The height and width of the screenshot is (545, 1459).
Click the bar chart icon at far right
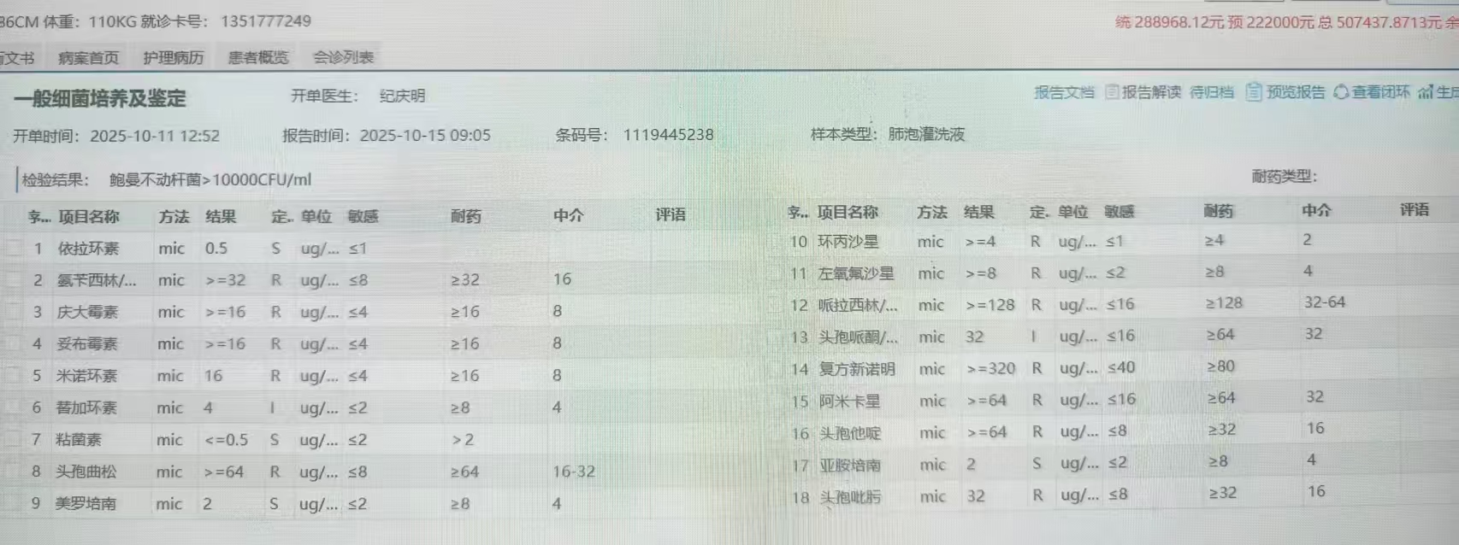(x=1426, y=92)
